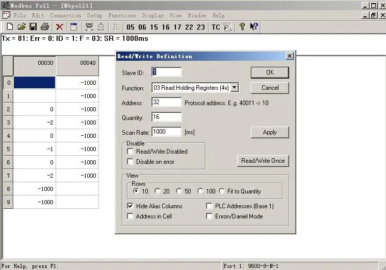Click the Open file folder icon

21,27
